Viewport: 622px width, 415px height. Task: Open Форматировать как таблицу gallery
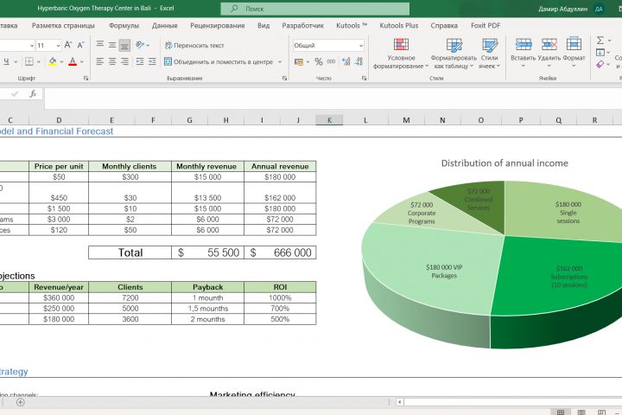[454, 54]
